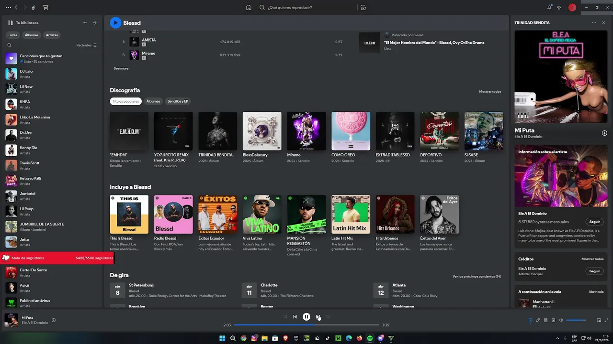Filter library by Álbumes chip

32,35
